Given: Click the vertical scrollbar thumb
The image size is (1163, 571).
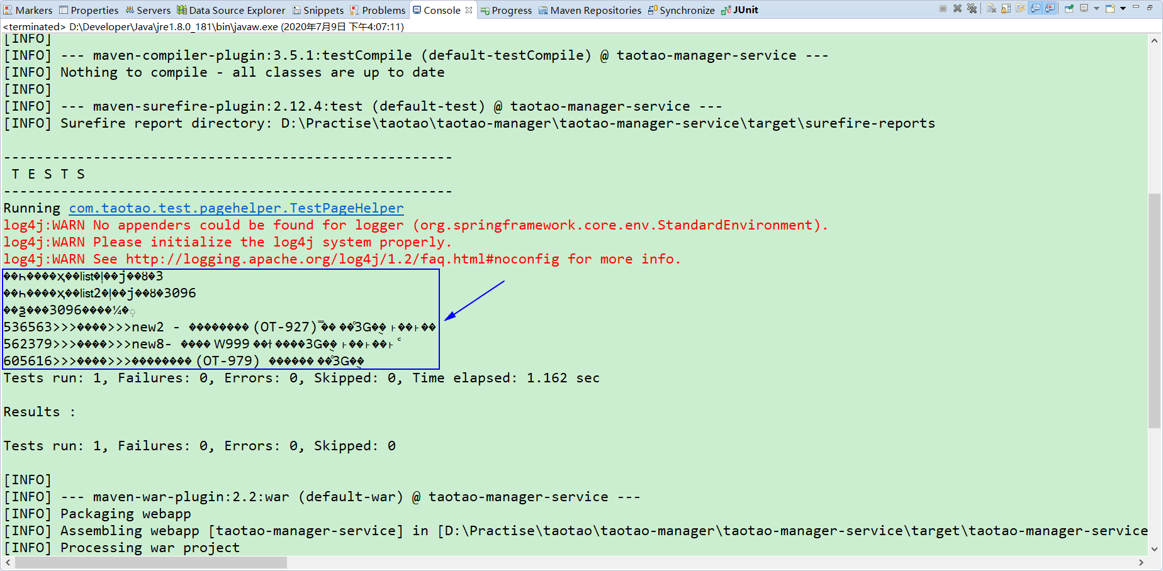Looking at the screenshot, I should pyautogui.click(x=1154, y=311).
